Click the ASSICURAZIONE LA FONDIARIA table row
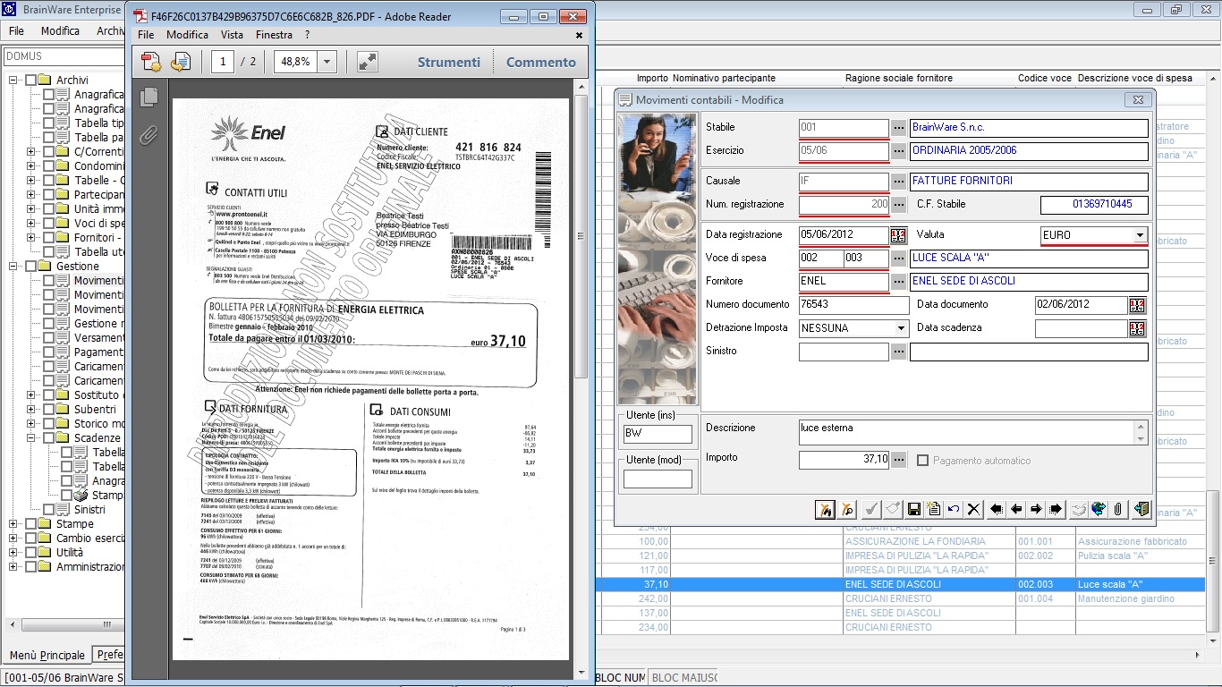 point(900,541)
